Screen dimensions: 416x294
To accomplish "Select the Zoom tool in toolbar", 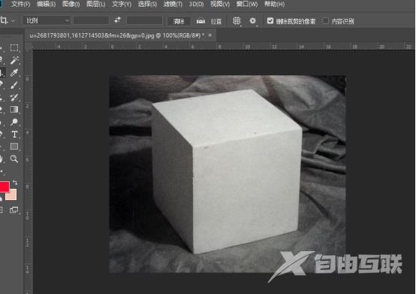I will pyautogui.click(x=14, y=159).
